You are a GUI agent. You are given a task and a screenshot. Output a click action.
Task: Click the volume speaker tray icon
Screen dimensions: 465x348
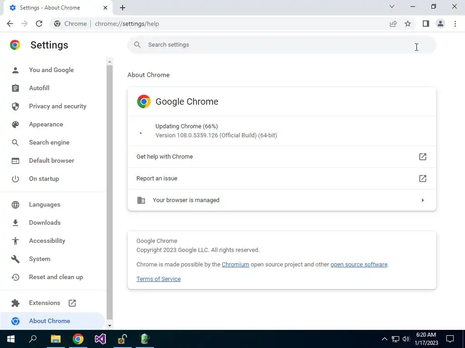point(406,339)
